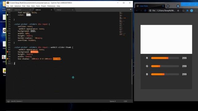
Task: Click 'font-weight: bold;' code line
Action: [x=27, y=13]
